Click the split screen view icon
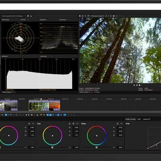161x161 pixels. click(88, 16)
